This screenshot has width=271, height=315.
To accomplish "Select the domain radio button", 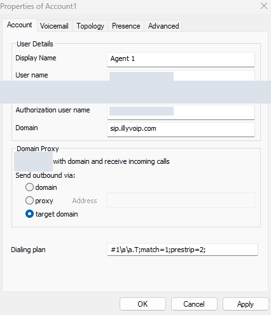I will tap(29, 187).
